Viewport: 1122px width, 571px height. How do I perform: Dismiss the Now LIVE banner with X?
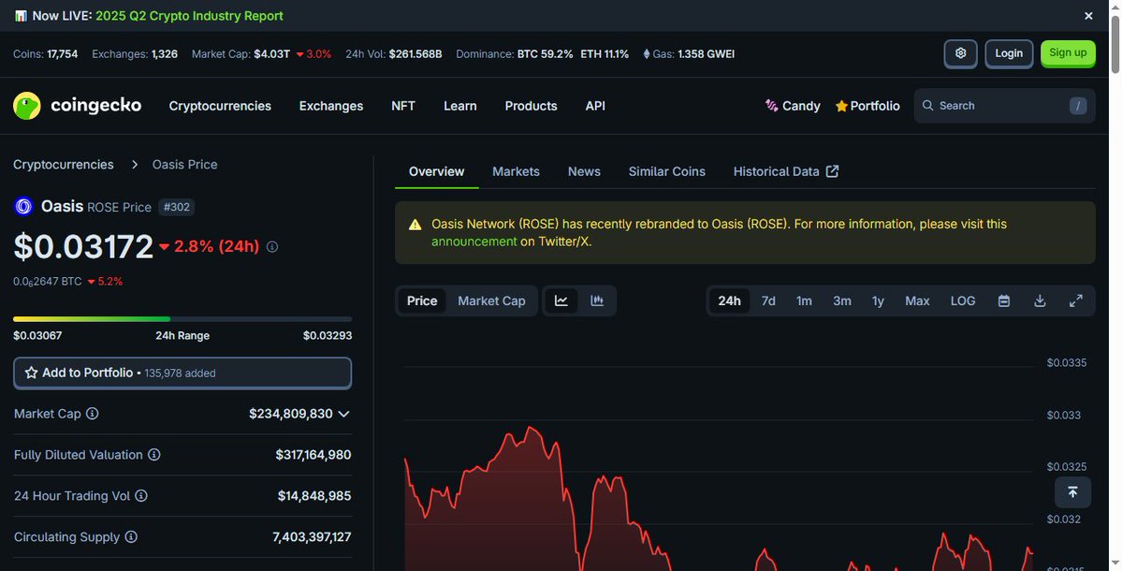point(1088,16)
